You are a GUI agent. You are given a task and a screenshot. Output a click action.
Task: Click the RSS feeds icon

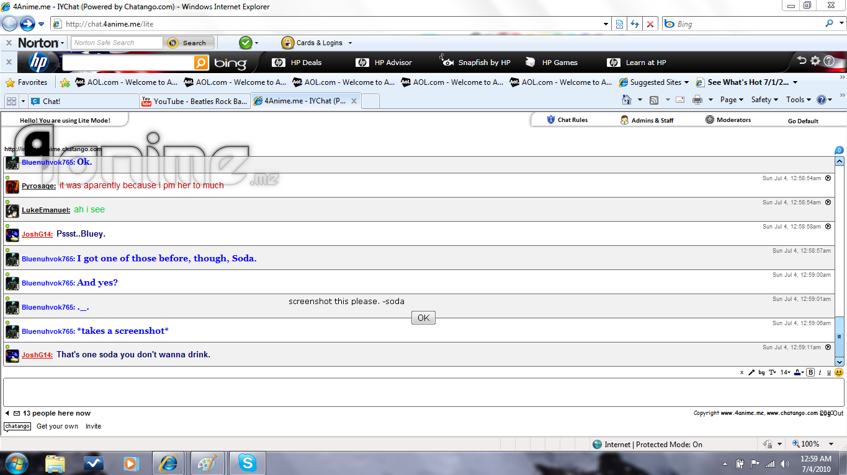(x=654, y=100)
